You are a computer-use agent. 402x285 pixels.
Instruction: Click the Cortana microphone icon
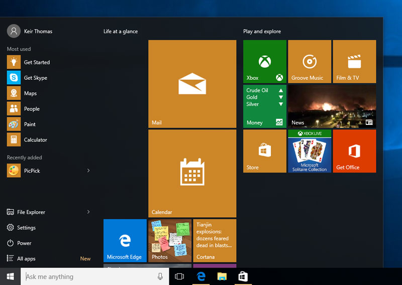tap(160, 276)
